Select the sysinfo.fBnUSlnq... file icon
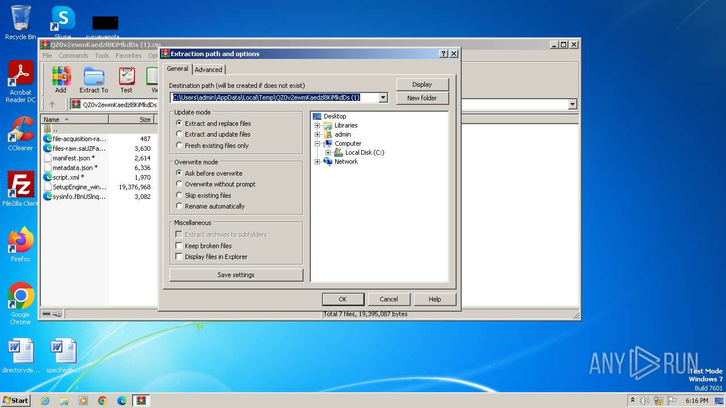726x408 pixels. tap(48, 197)
